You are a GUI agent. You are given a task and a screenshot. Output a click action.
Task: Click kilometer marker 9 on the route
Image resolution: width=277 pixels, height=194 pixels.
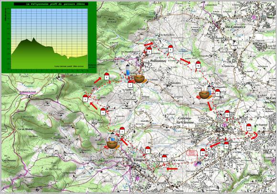tap(170, 49)
